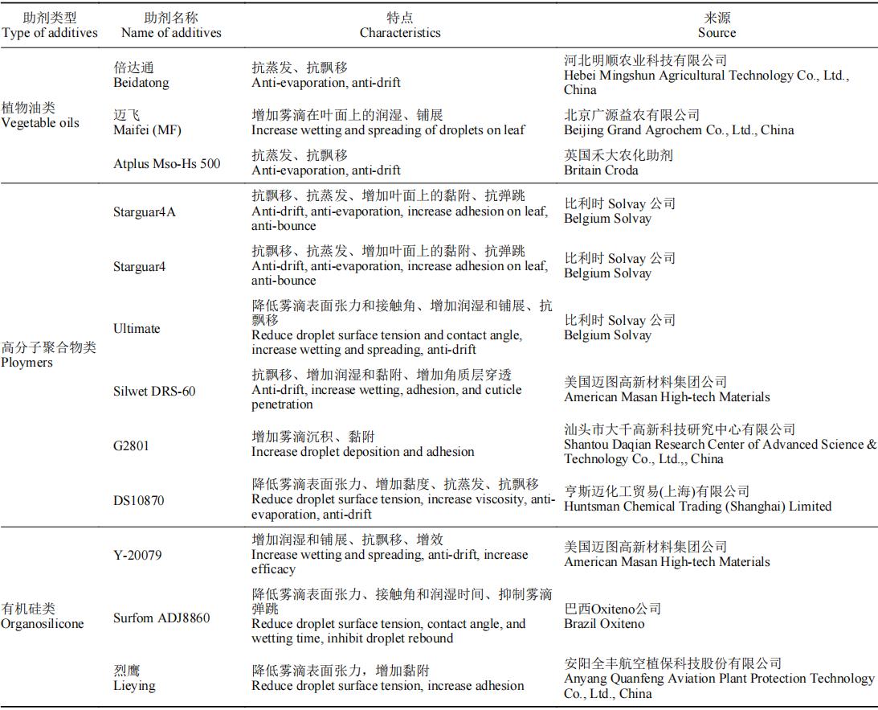The image size is (878, 710).
Task: Click the additive name "Atplus Mso-Hs 500"
Action: pyautogui.click(x=167, y=164)
